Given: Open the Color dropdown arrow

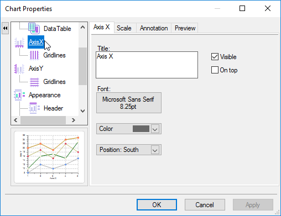Looking at the screenshot, I should coord(155,129).
